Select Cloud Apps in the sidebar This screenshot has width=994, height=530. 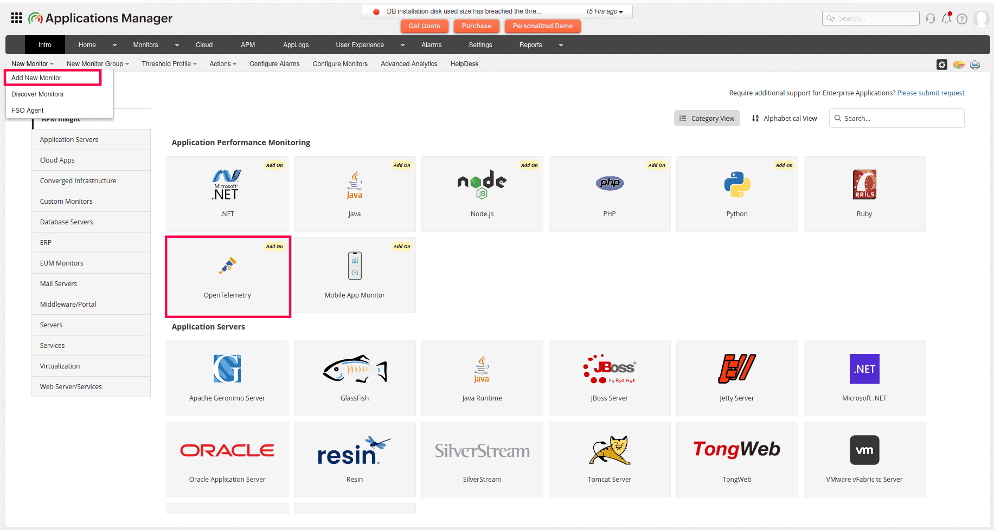91,160
